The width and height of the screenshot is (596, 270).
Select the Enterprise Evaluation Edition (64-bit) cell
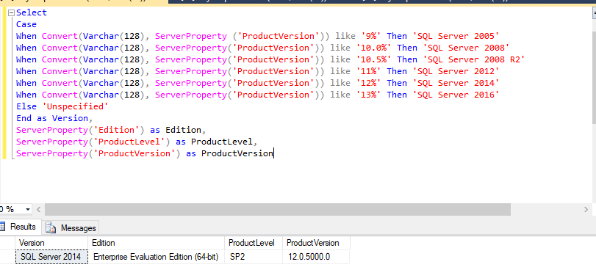click(157, 257)
